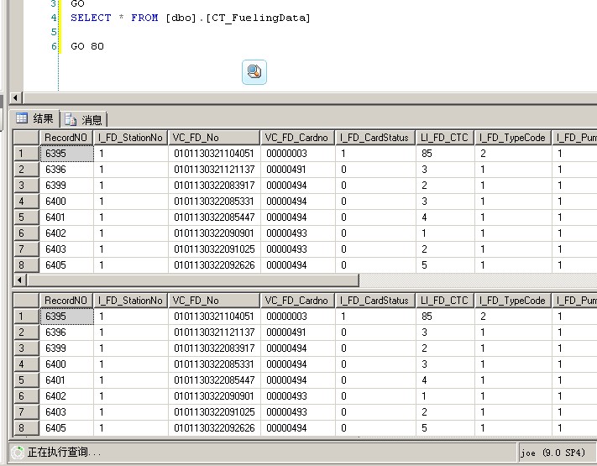Image resolution: width=597 pixels, height=466 pixels.
Task: Click the first results grid scrollbar left arrow
Action: 20,280
